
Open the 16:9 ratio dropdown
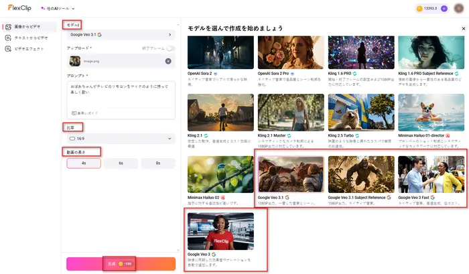121,139
